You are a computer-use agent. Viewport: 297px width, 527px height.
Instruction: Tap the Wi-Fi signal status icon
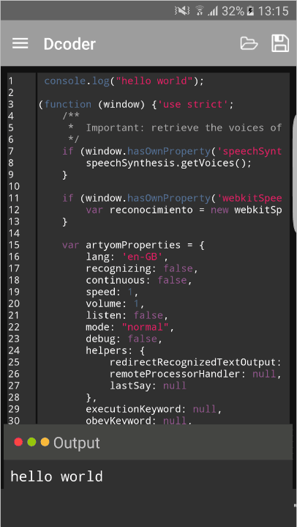pos(200,11)
